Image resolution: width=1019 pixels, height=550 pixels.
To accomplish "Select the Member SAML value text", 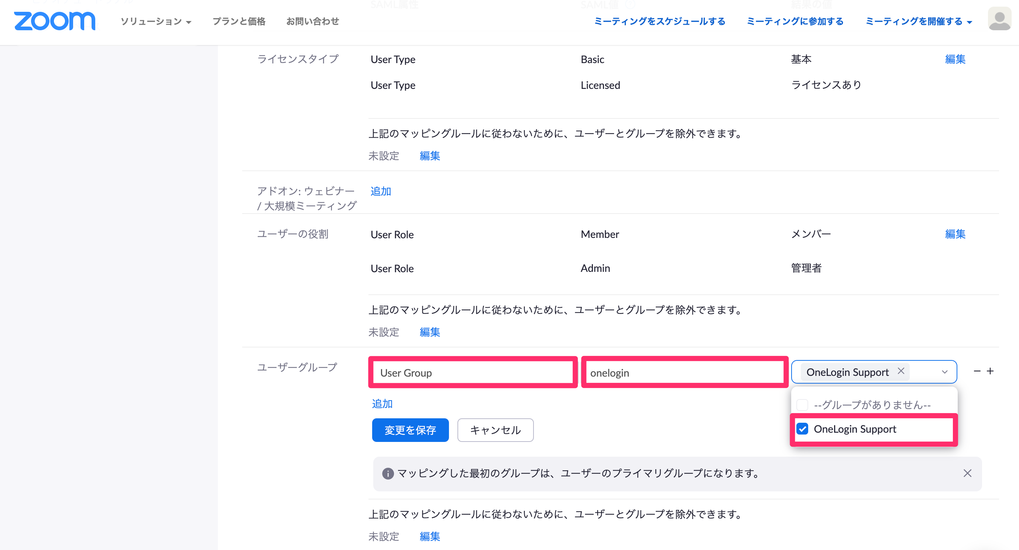I will click(x=600, y=234).
